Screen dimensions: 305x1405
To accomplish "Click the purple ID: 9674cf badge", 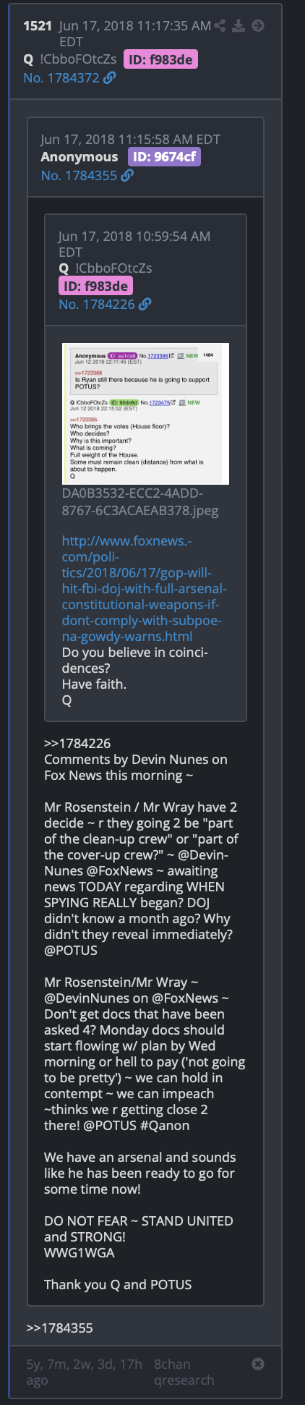I will [164, 157].
